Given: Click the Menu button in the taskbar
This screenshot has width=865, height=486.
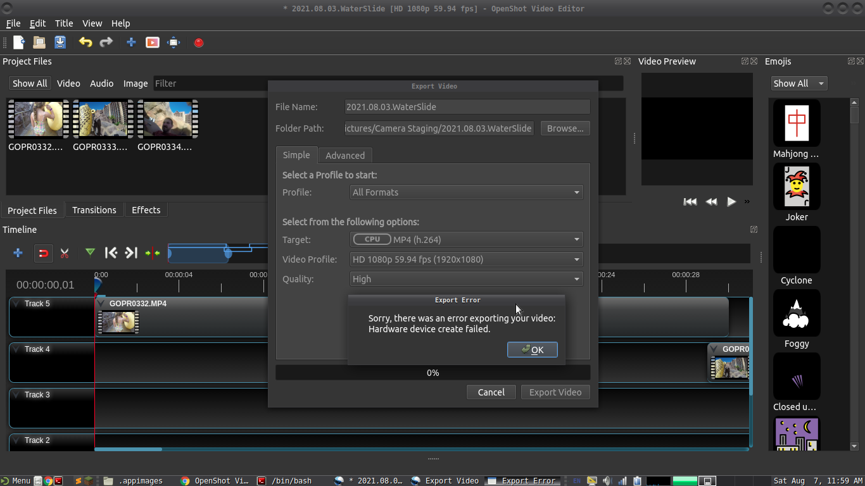Looking at the screenshot, I should click(x=16, y=481).
